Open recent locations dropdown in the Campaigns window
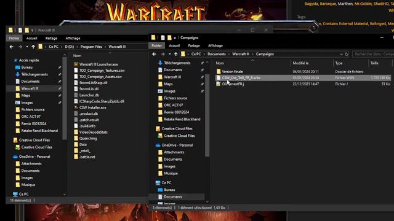 click(x=170, y=54)
